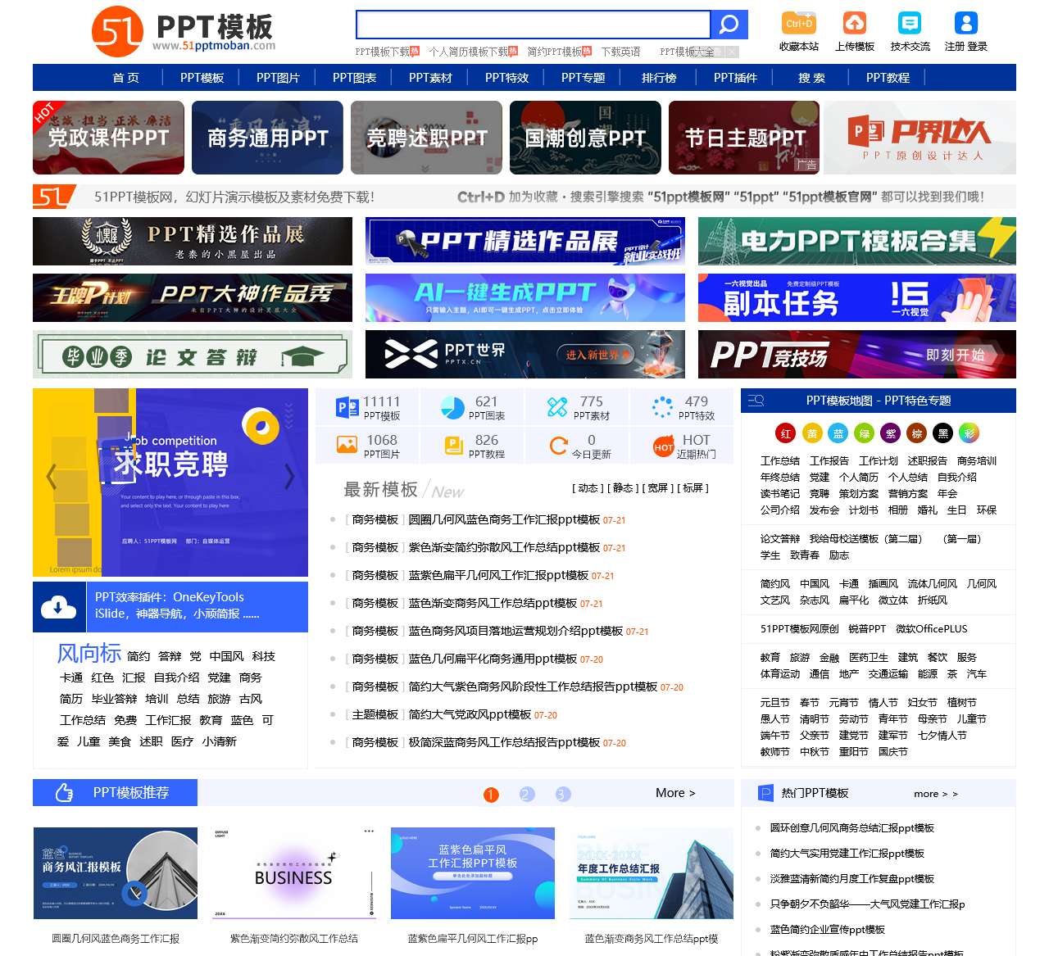Open the 首页 navigation tab
Image resolution: width=1049 pixels, height=956 pixels.
126,78
